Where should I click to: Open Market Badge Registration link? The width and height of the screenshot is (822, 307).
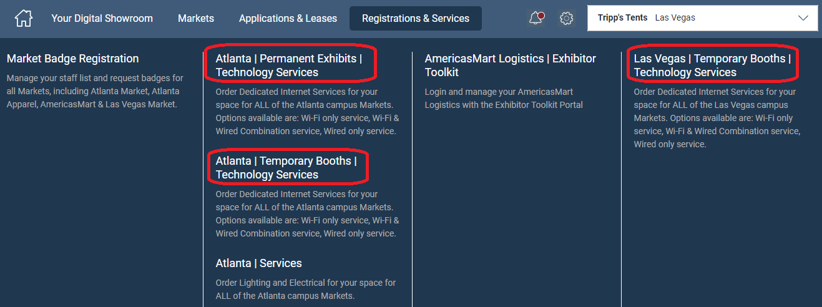coord(72,59)
